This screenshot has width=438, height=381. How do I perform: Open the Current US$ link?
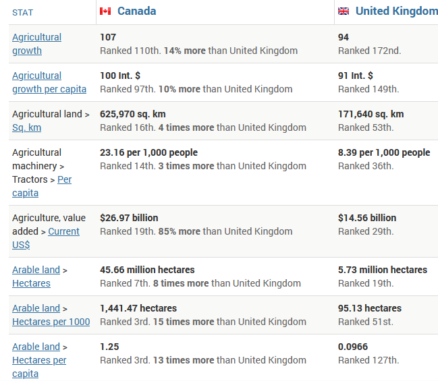click(x=46, y=238)
